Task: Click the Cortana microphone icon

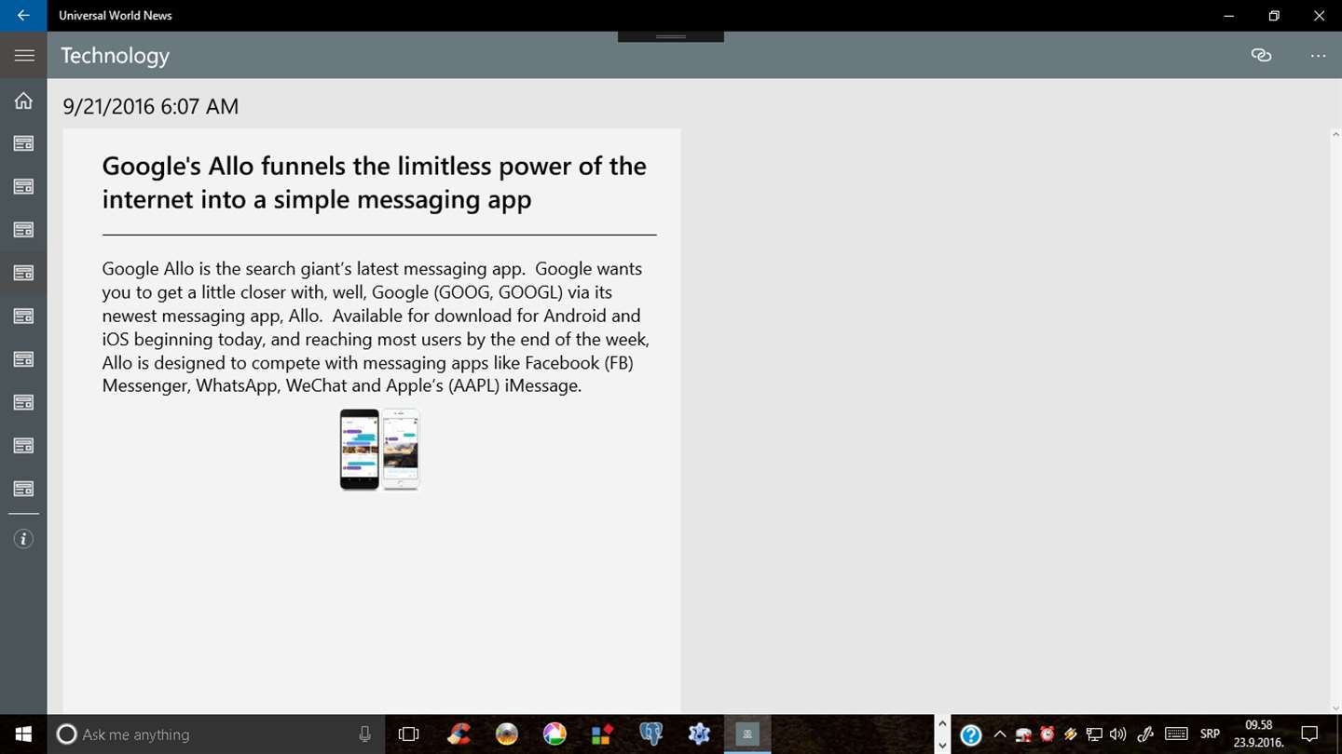Action: (x=364, y=734)
